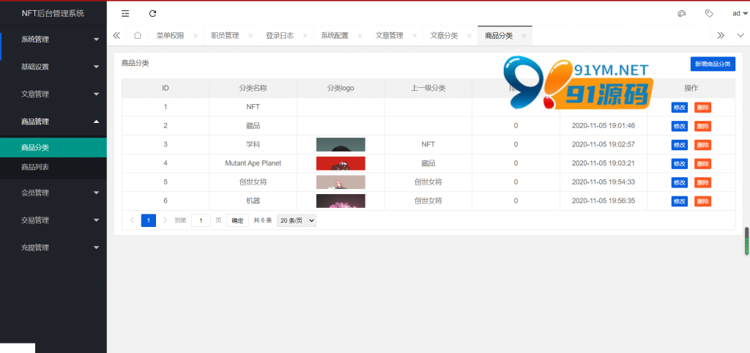Open the Mutant Ape Planet logo thumbnail

[341, 163]
